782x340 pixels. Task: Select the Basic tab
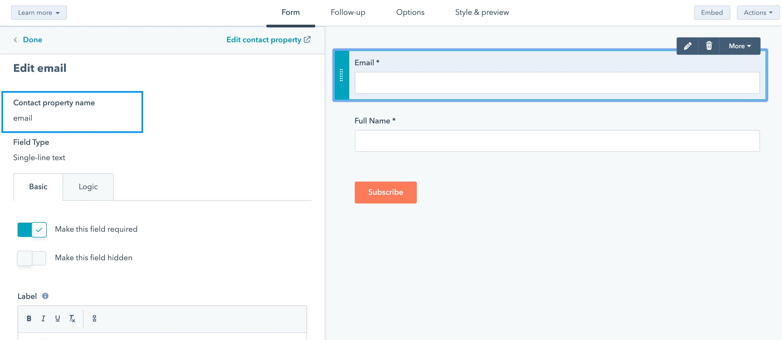(x=38, y=187)
